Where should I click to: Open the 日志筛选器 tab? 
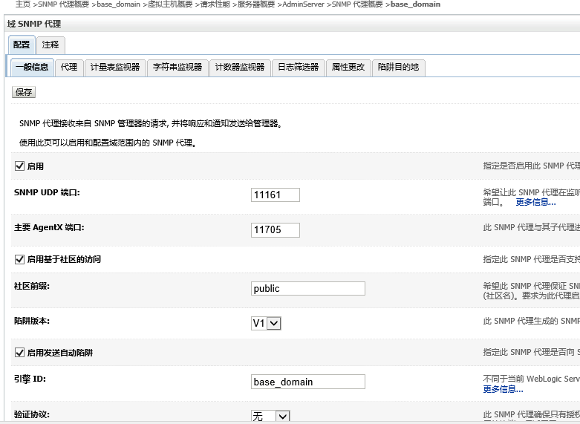click(x=298, y=67)
